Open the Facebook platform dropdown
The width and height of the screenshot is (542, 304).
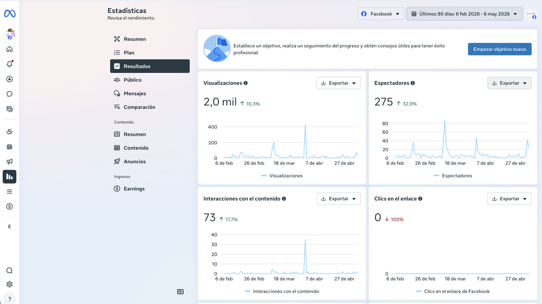point(381,14)
